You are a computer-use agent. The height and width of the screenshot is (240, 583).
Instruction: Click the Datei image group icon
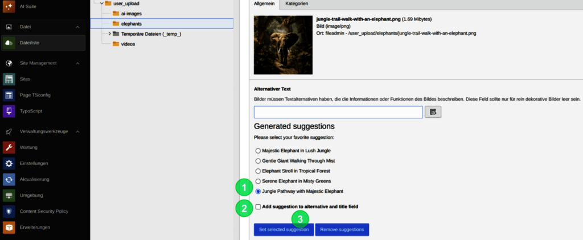tap(9, 27)
